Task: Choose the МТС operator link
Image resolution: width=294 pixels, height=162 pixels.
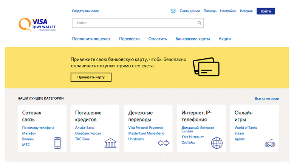Action: click(x=26, y=145)
